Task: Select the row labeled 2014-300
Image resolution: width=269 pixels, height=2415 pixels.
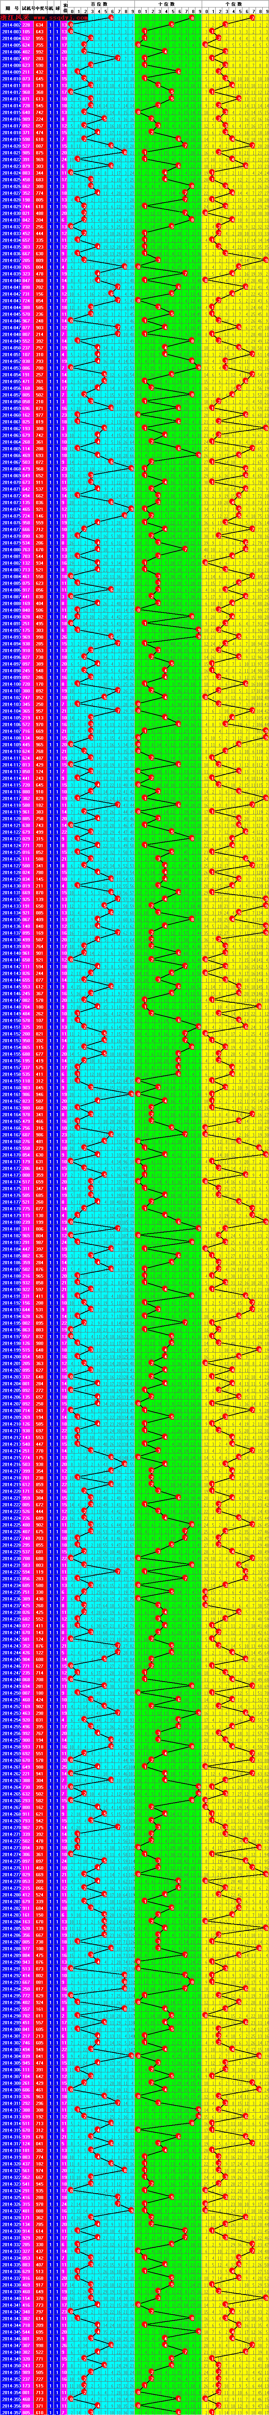Action: tap(134, 2031)
